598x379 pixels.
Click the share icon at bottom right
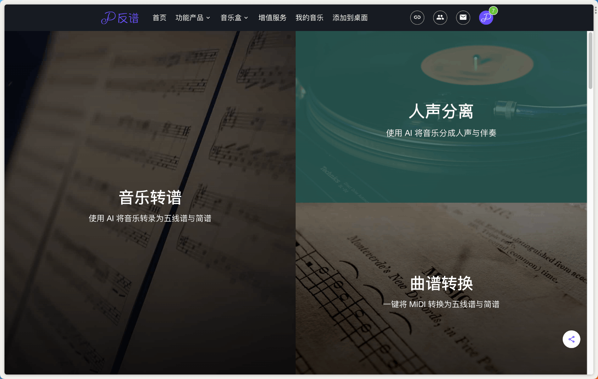coord(571,339)
